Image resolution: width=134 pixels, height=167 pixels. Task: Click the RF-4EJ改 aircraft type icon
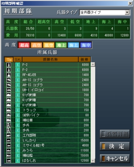coord(9,75)
